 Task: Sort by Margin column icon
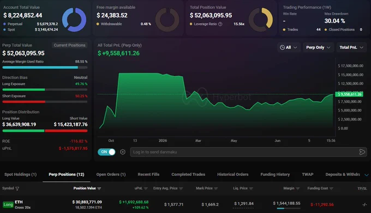(298, 188)
